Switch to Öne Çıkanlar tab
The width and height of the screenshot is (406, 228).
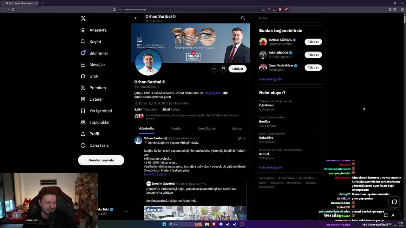point(207,129)
